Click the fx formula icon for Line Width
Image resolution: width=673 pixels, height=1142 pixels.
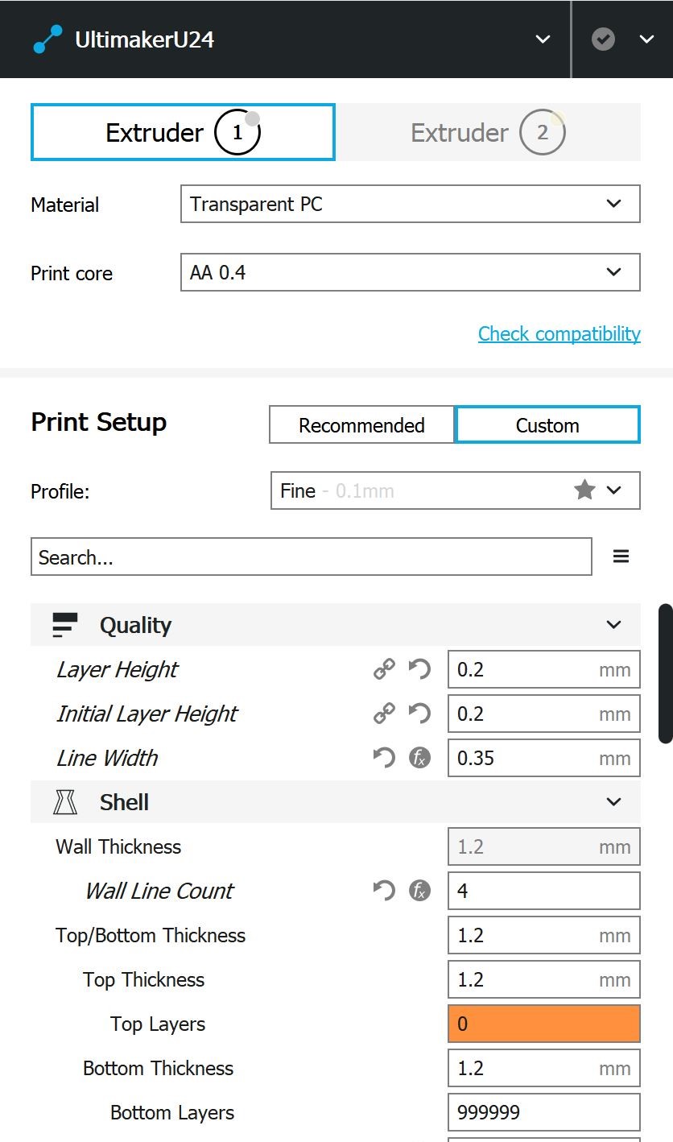click(x=419, y=758)
